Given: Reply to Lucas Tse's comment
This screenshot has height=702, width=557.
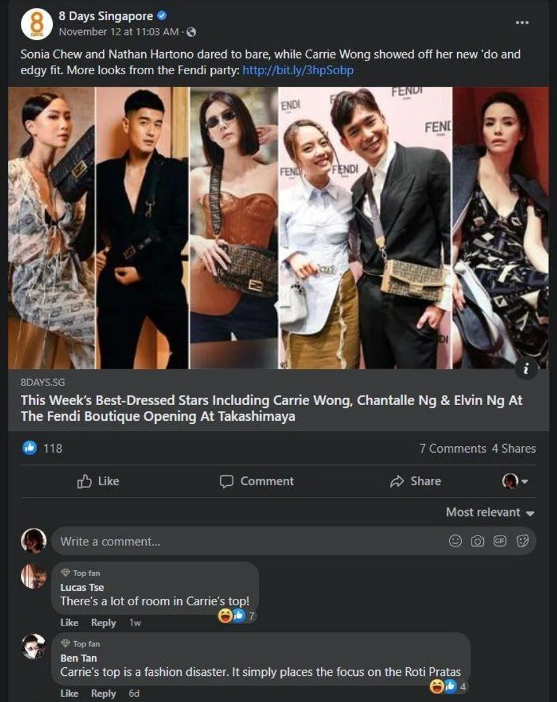Looking at the screenshot, I should click(x=103, y=623).
